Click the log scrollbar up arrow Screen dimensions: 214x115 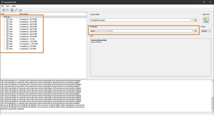coord(212,81)
